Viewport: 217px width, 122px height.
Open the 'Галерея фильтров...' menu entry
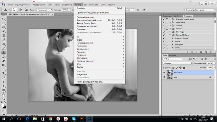(85, 17)
